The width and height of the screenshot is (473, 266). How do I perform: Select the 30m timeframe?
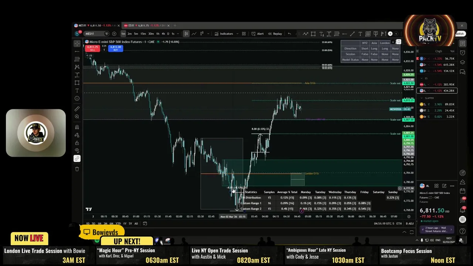tap(151, 34)
